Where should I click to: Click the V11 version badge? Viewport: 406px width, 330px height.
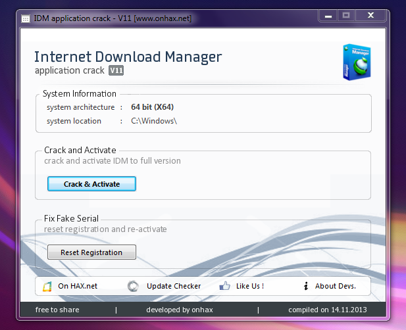(116, 70)
